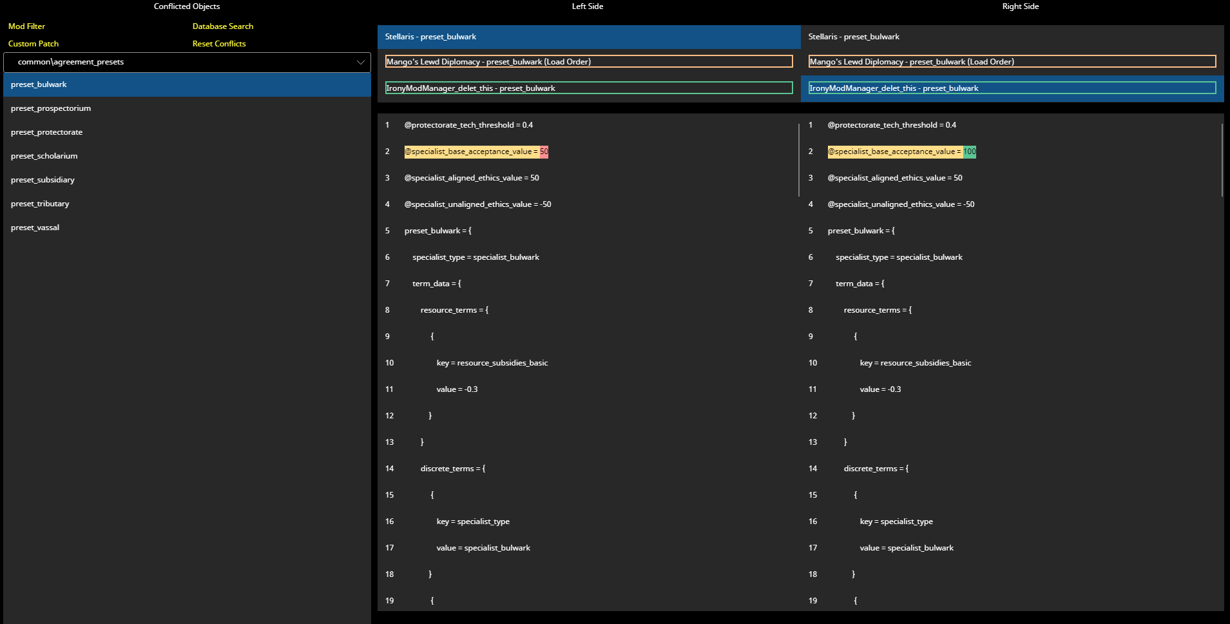This screenshot has height=624, width=1230.
Task: Select IronyModManager_delet_this under Left Side
Action: (589, 88)
